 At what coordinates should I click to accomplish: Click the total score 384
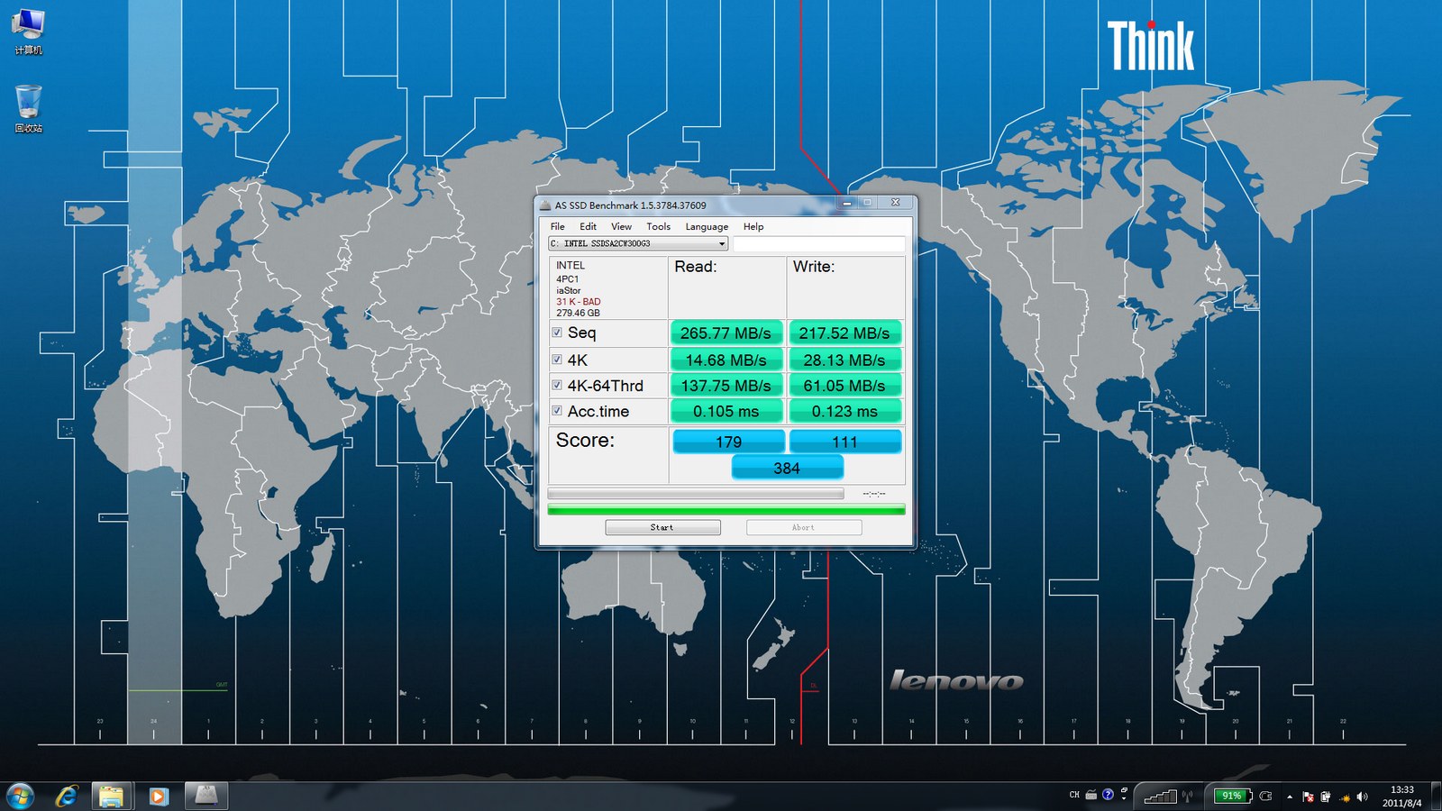tap(787, 468)
